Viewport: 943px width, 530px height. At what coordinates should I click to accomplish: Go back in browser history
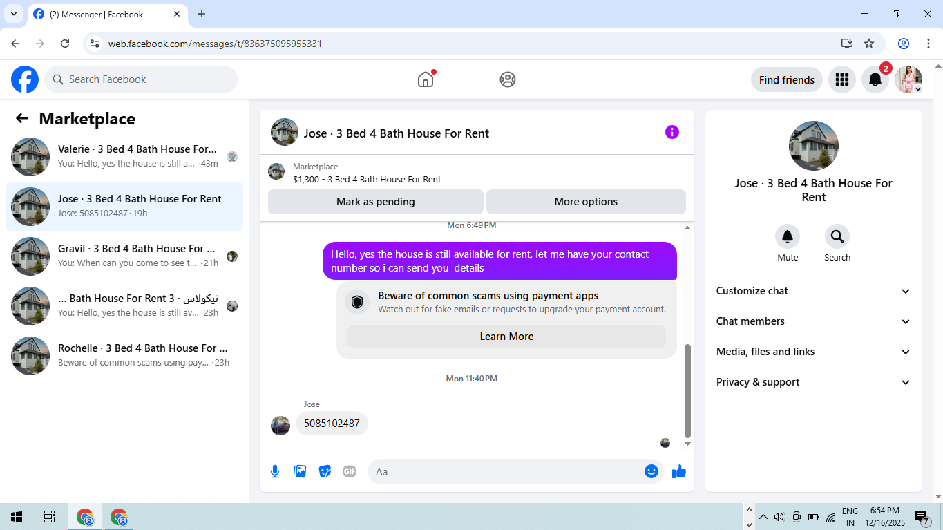[x=15, y=44]
